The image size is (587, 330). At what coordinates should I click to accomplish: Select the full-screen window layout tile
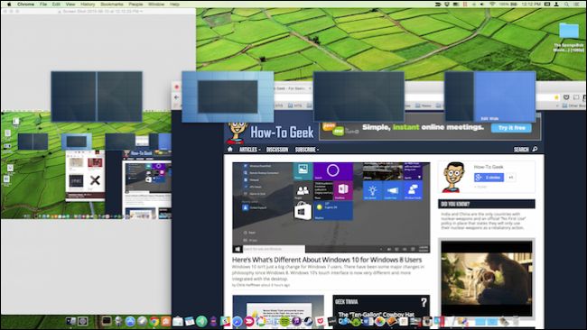(359, 96)
